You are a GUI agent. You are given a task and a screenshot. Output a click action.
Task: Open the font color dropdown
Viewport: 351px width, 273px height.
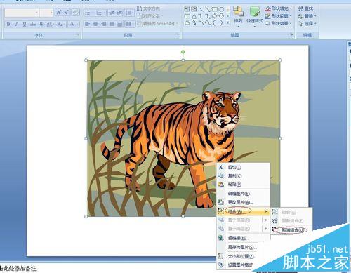tap(74, 24)
